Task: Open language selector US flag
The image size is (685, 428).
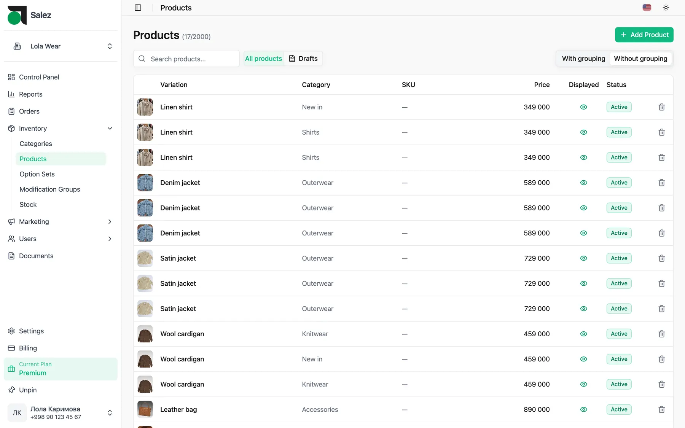Action: pos(647,8)
